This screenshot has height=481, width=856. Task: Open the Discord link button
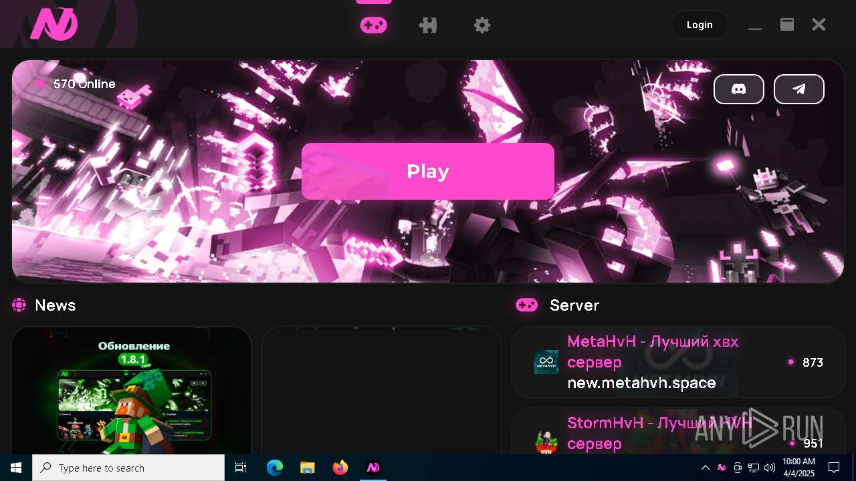739,90
